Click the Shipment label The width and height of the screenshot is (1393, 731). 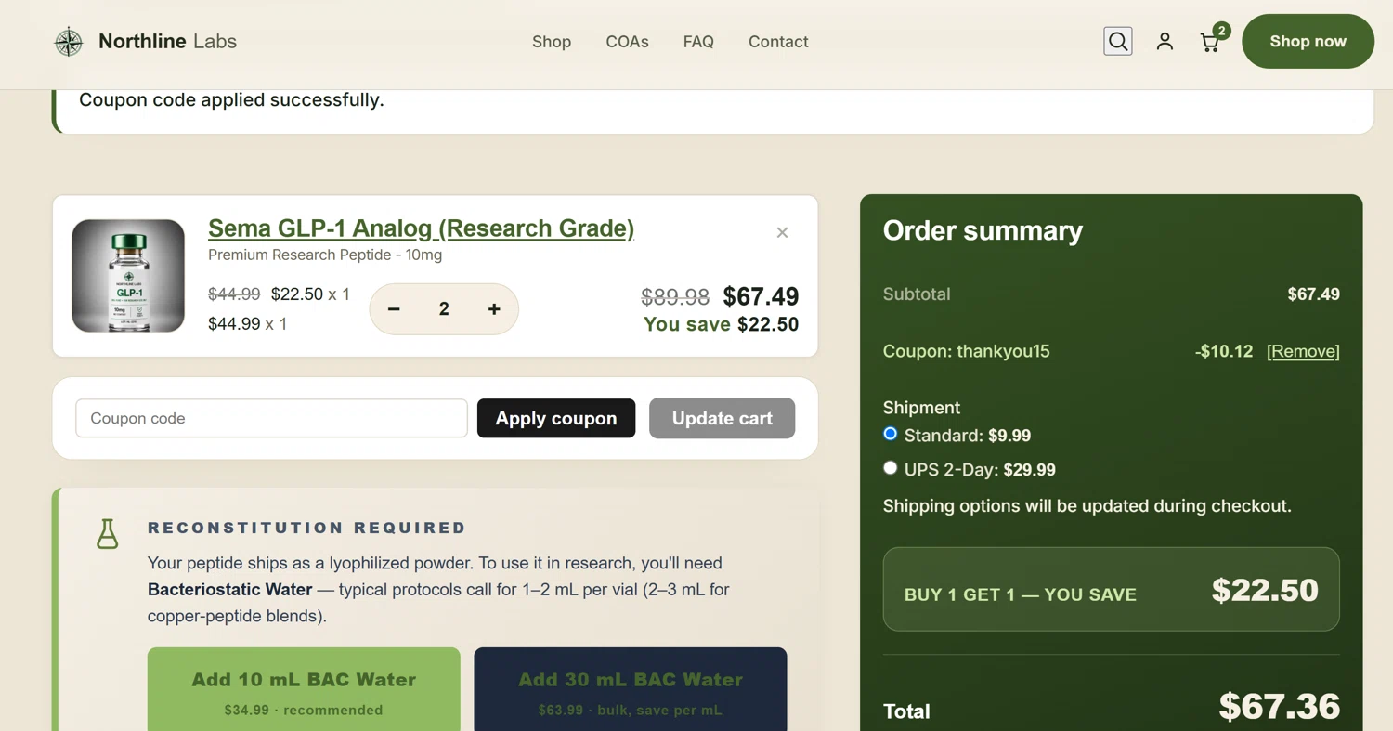(921, 408)
